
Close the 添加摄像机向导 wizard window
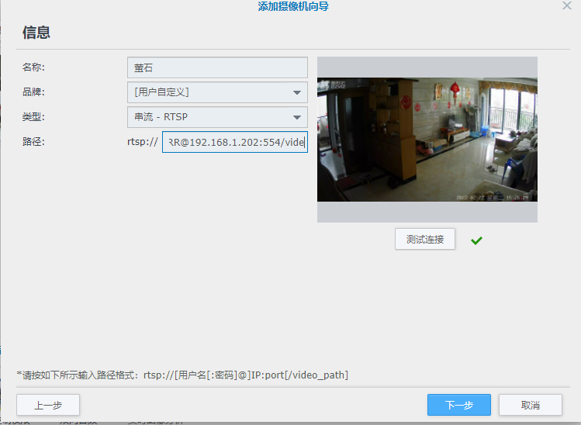[567, 5]
